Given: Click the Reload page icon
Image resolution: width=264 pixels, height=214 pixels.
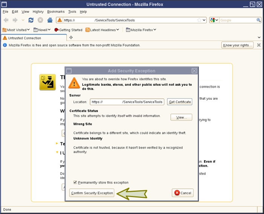Looking at the screenshot, I should coord(31,20).
